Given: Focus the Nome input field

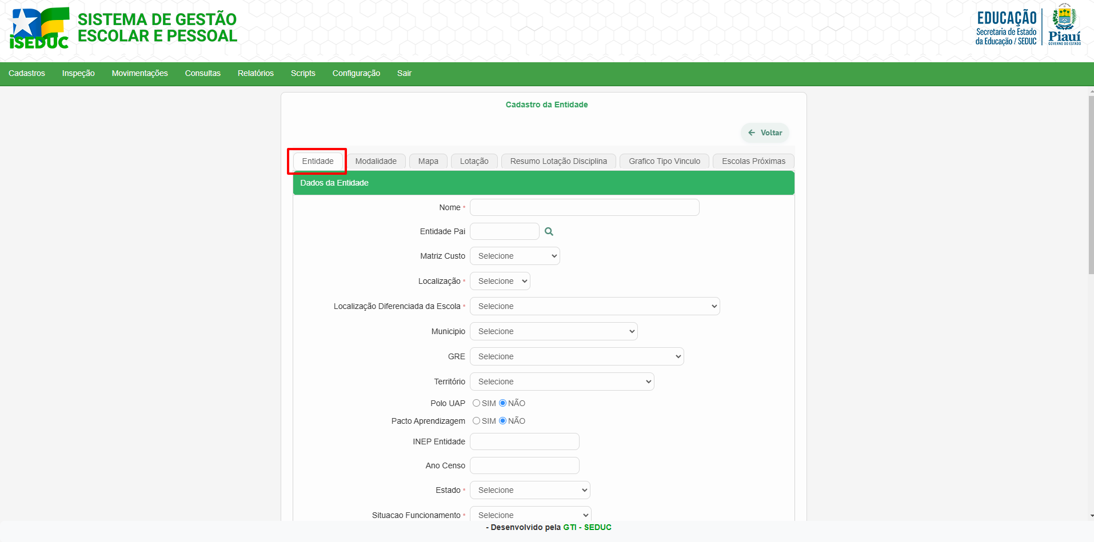Looking at the screenshot, I should (x=584, y=207).
